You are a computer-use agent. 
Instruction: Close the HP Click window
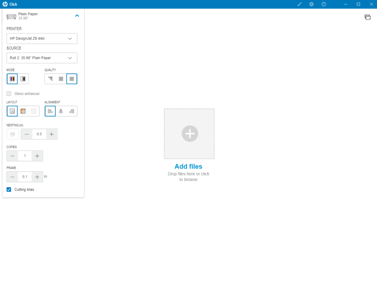tap(371, 4)
